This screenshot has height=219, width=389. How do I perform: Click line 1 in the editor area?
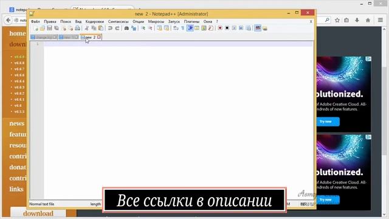[x=178, y=44]
